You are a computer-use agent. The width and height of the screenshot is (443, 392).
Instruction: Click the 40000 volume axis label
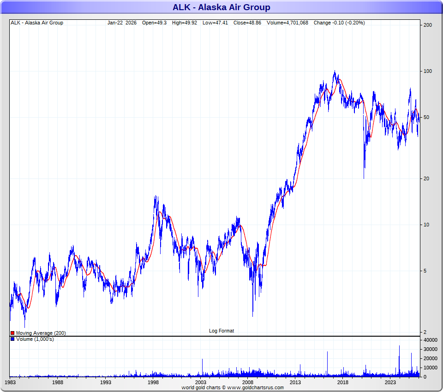pos(430,340)
